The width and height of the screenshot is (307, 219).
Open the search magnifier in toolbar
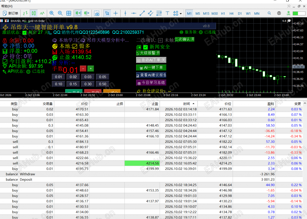(x=269, y=13)
